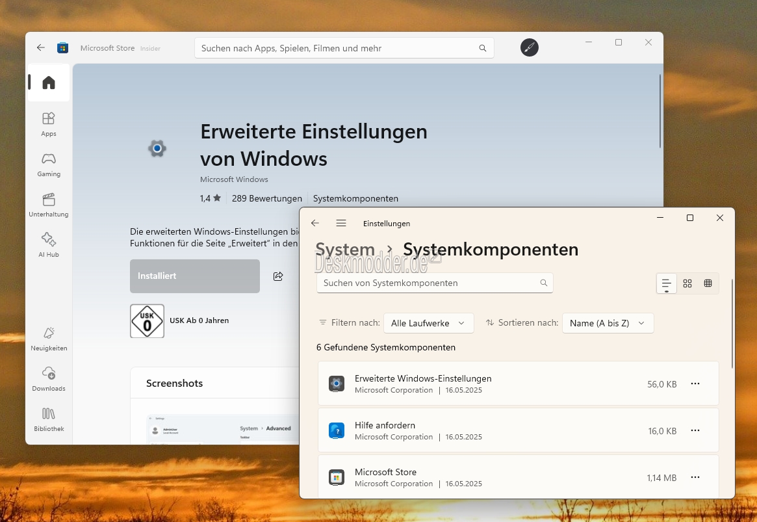Go back in Microsoft Store window
Viewport: 757px width, 522px height.
point(40,48)
